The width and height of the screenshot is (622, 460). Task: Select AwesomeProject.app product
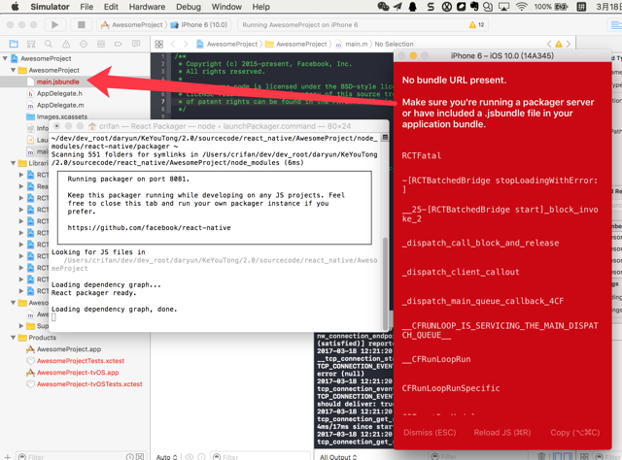pyautogui.click(x=69, y=349)
